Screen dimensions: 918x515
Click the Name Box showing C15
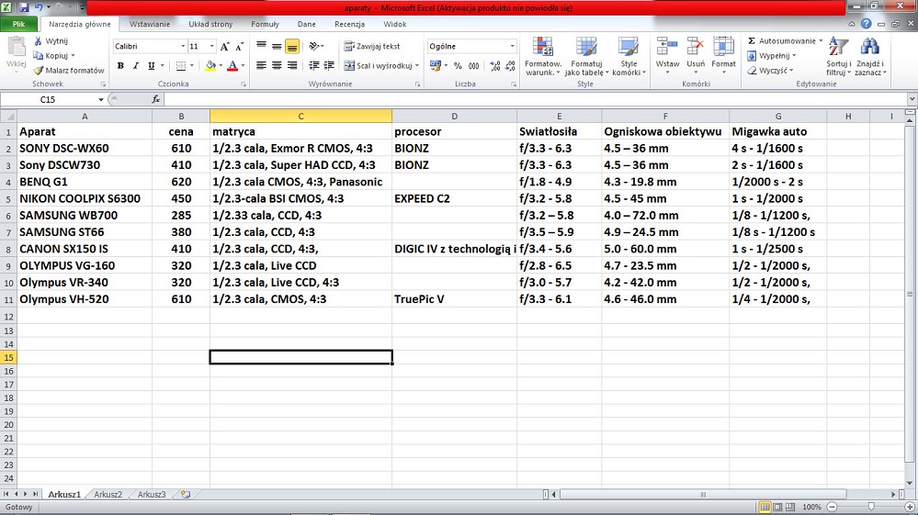coord(48,99)
